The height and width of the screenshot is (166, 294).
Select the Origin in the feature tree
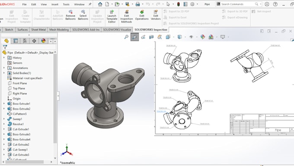pos(16,98)
